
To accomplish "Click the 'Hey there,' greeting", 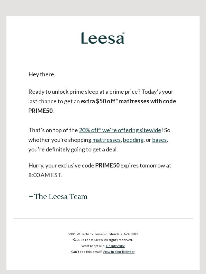I will [42, 74].
